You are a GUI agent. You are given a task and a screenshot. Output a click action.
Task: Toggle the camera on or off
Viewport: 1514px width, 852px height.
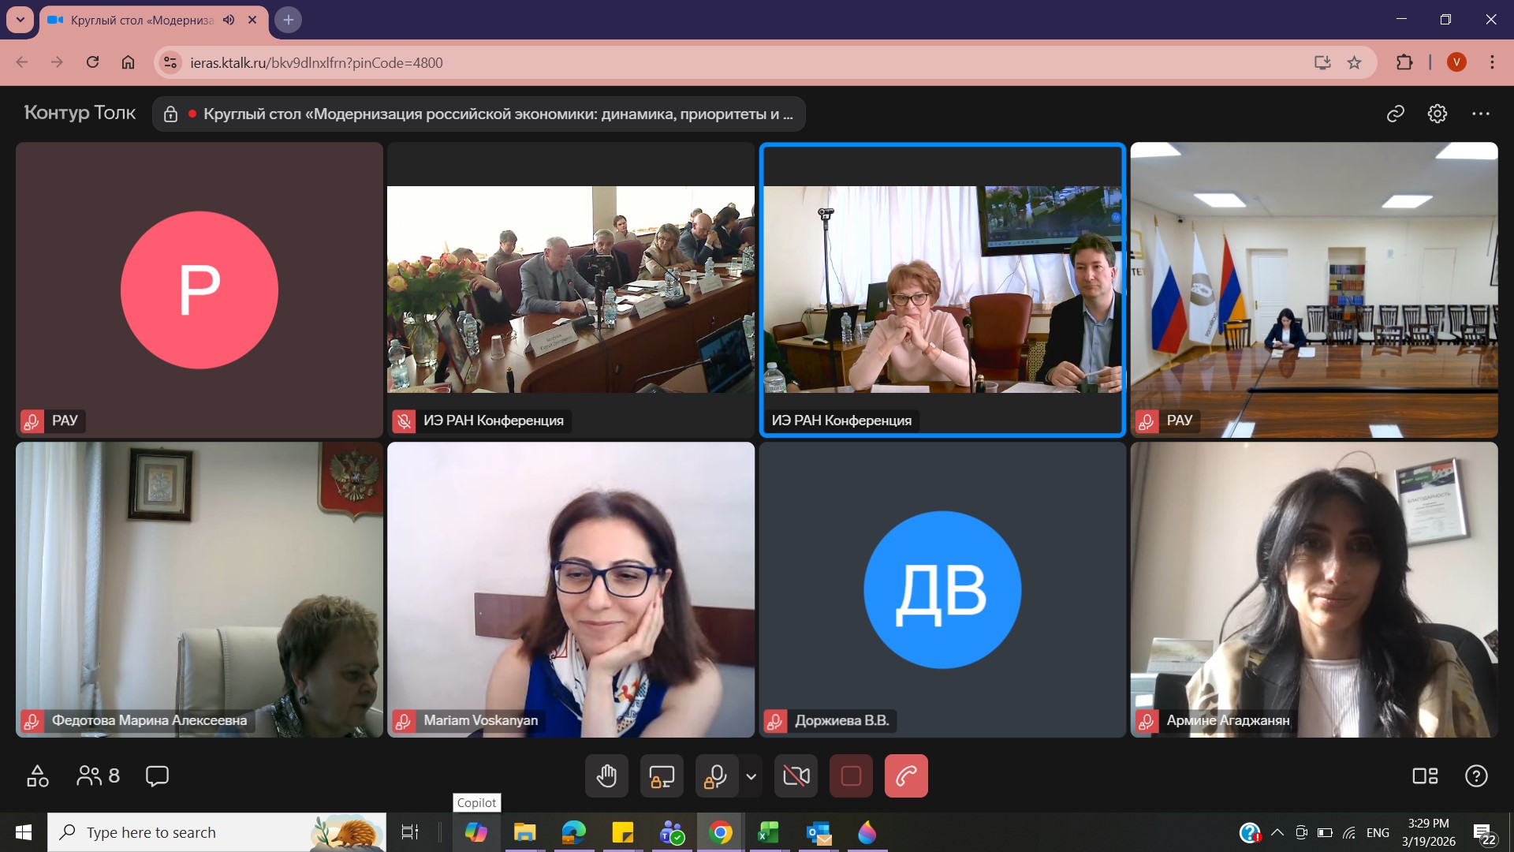(x=796, y=776)
